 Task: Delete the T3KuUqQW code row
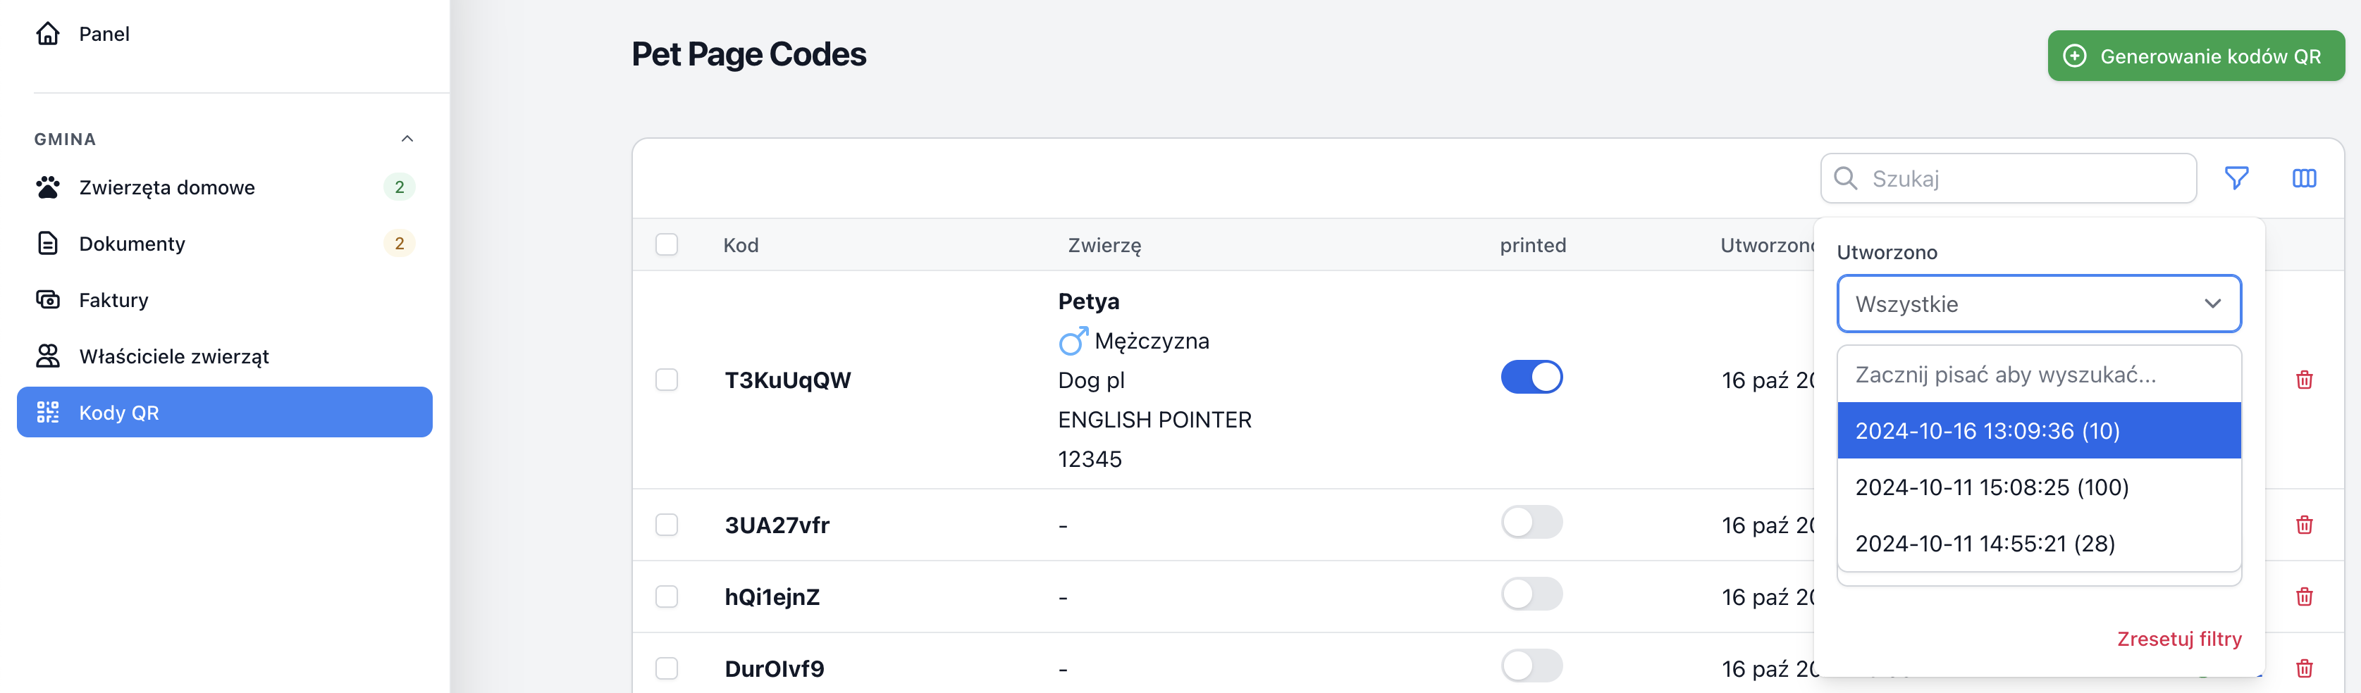[2303, 379]
